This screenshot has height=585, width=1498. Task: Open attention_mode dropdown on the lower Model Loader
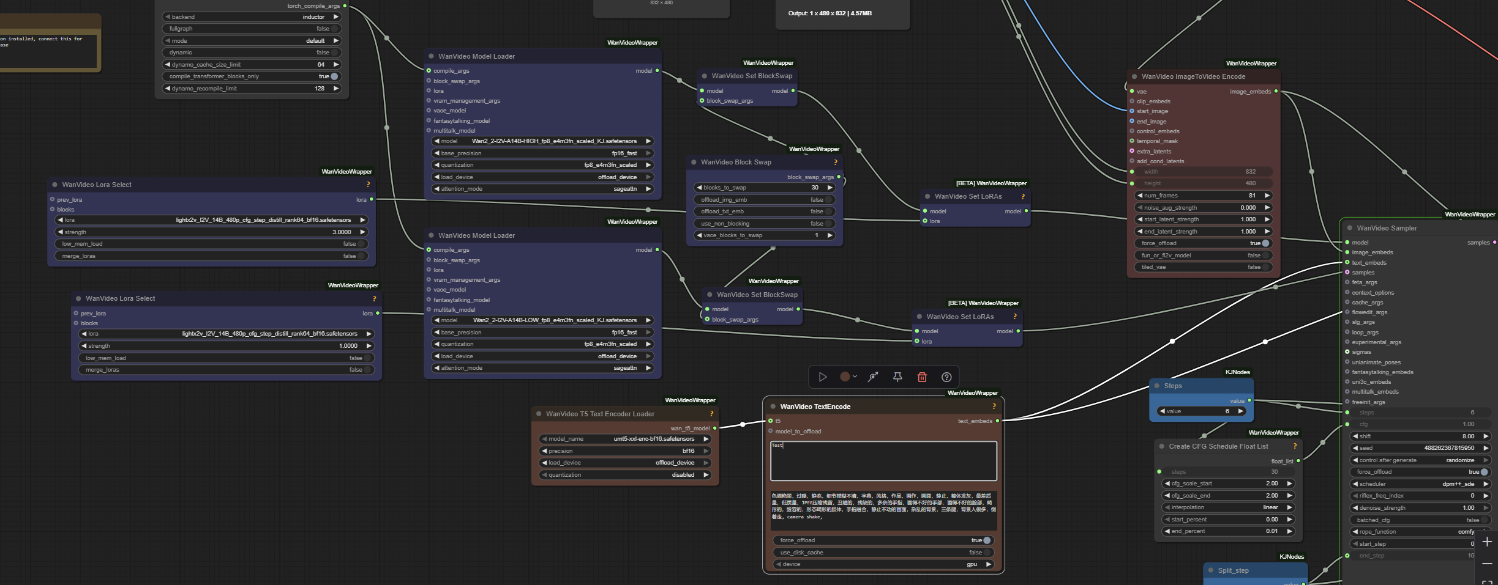(542, 368)
